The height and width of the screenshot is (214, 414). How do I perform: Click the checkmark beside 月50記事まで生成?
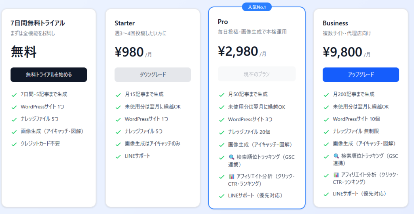pyautogui.click(x=222, y=95)
